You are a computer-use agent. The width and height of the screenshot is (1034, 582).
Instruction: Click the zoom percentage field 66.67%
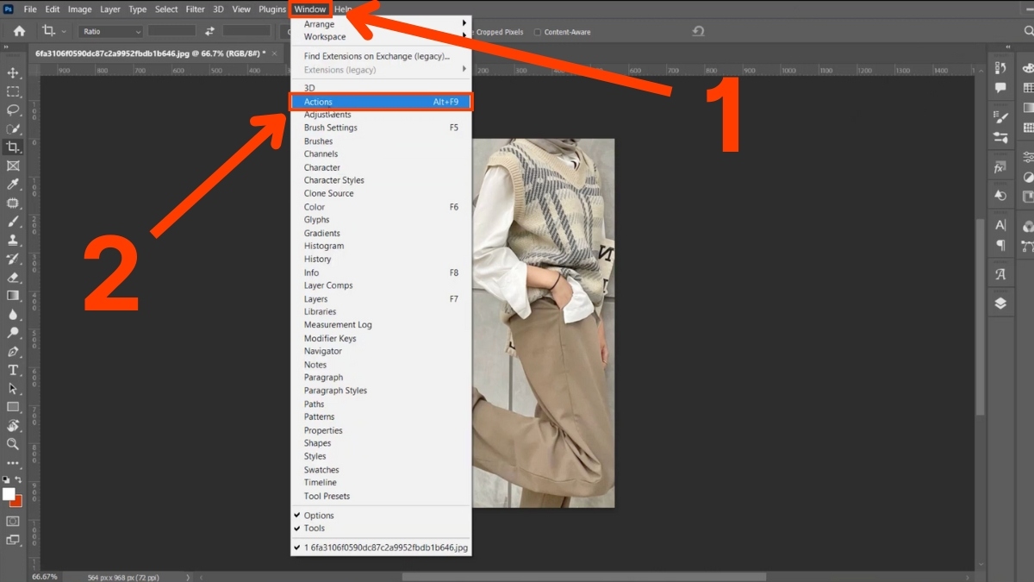tap(45, 576)
